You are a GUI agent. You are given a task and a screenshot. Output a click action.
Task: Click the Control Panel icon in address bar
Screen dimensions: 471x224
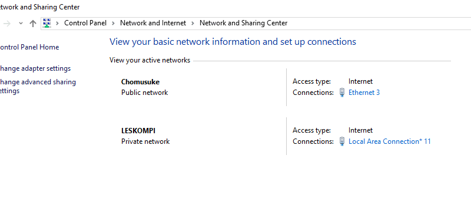tap(47, 23)
